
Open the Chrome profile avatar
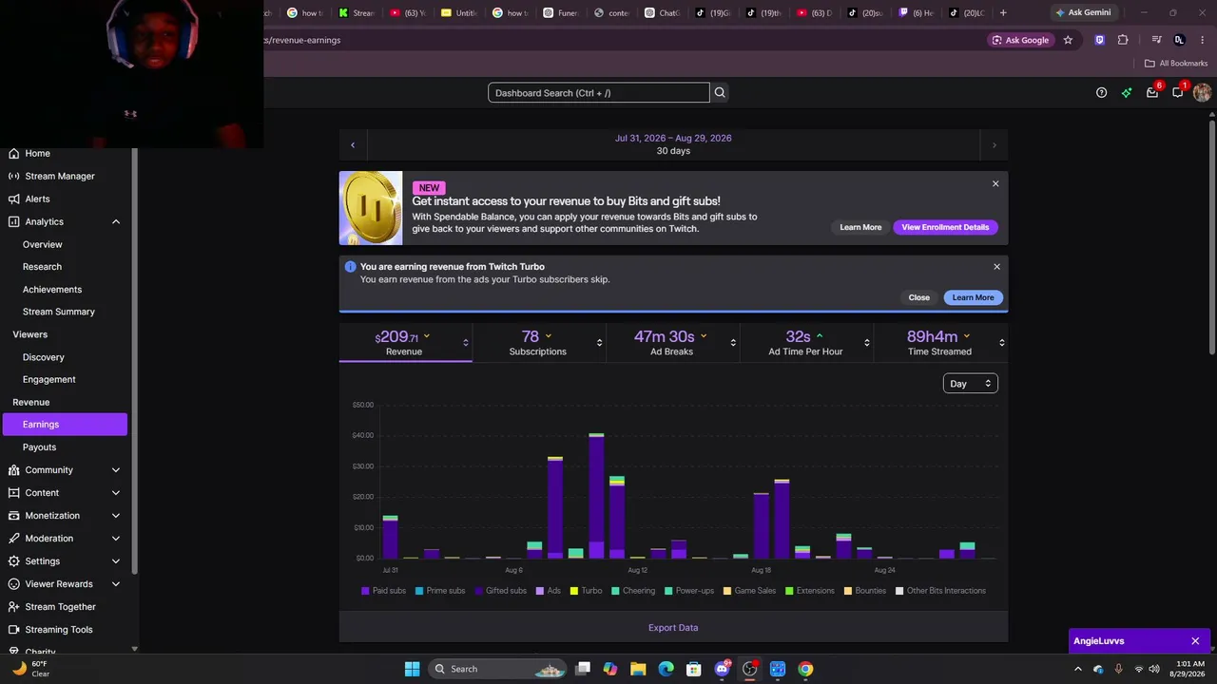click(x=1179, y=40)
